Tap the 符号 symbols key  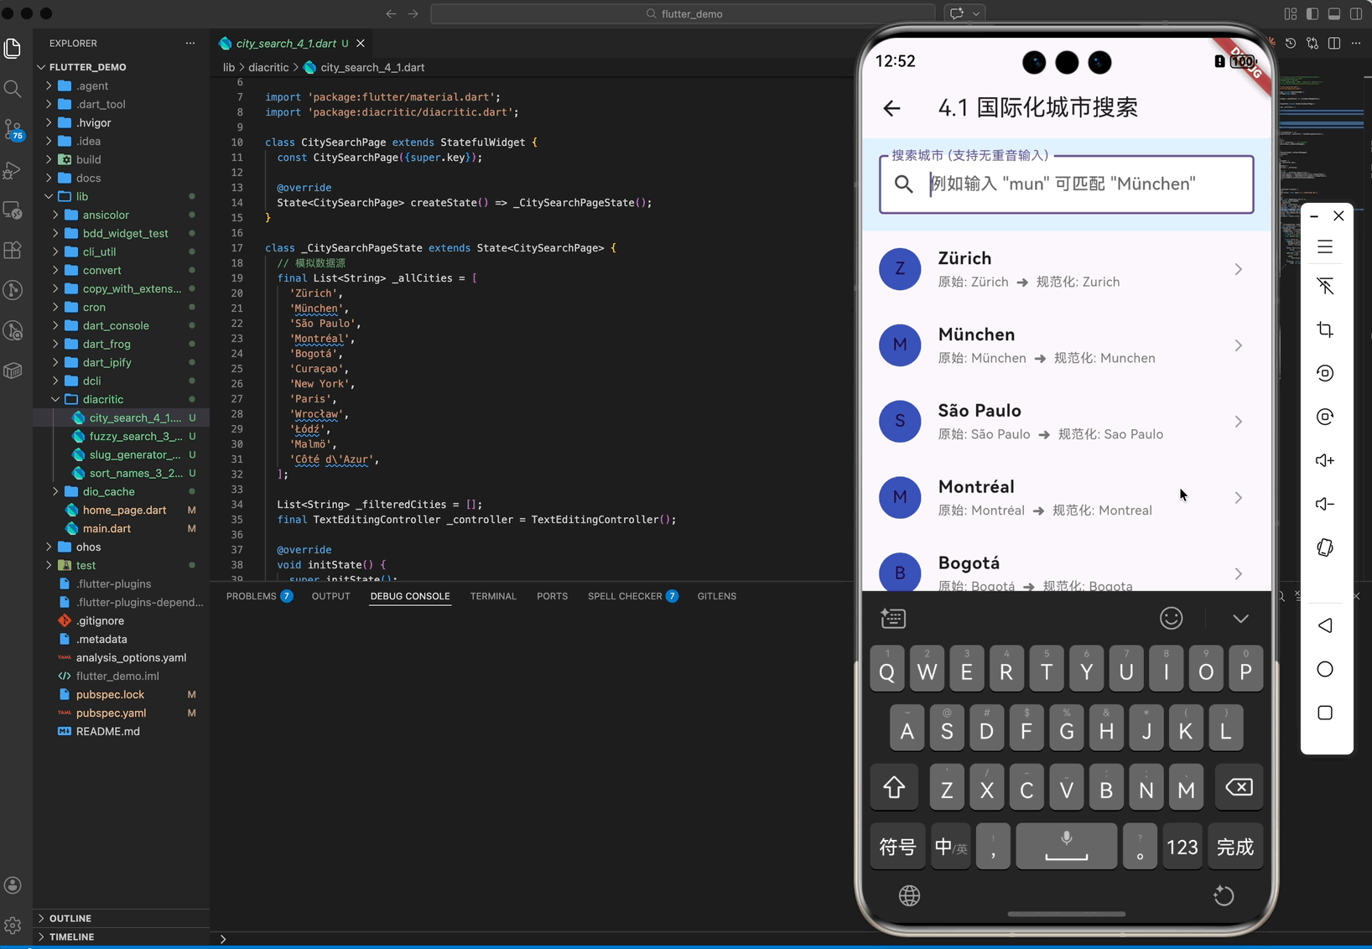point(897,847)
